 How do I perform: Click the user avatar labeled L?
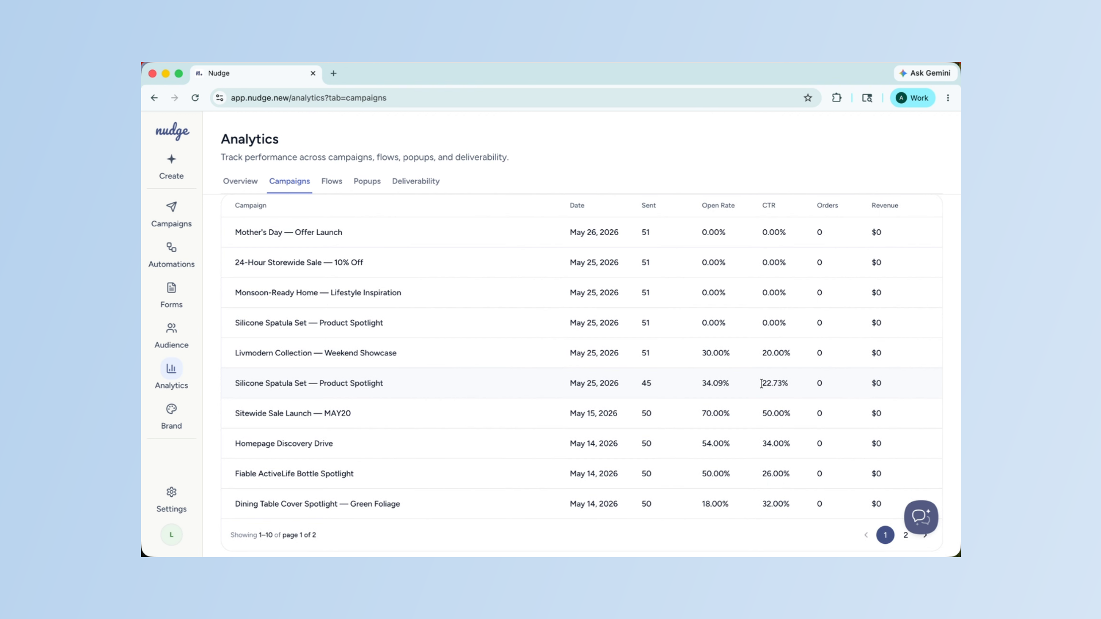171,535
